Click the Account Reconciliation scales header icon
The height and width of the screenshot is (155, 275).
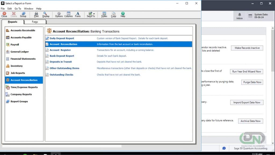[49, 31]
